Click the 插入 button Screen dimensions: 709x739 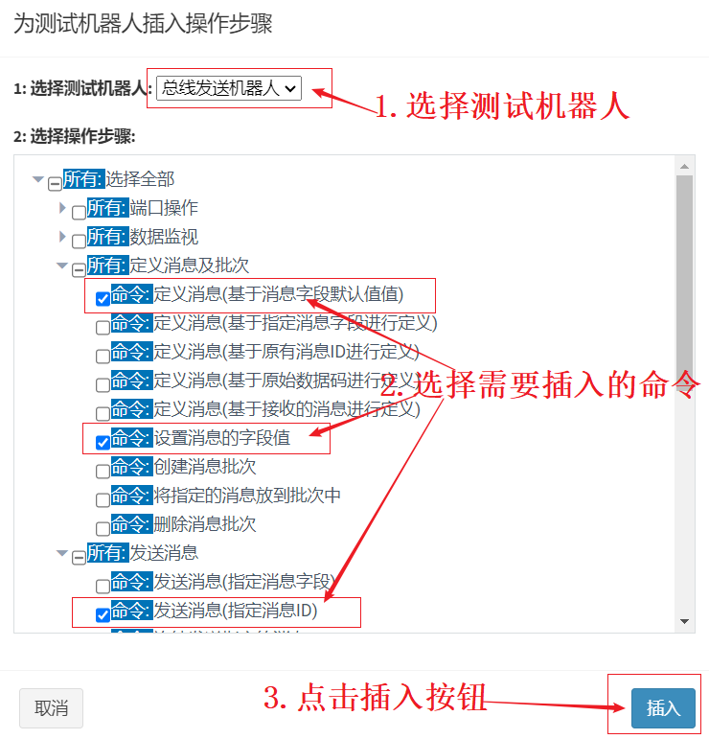pos(663,708)
